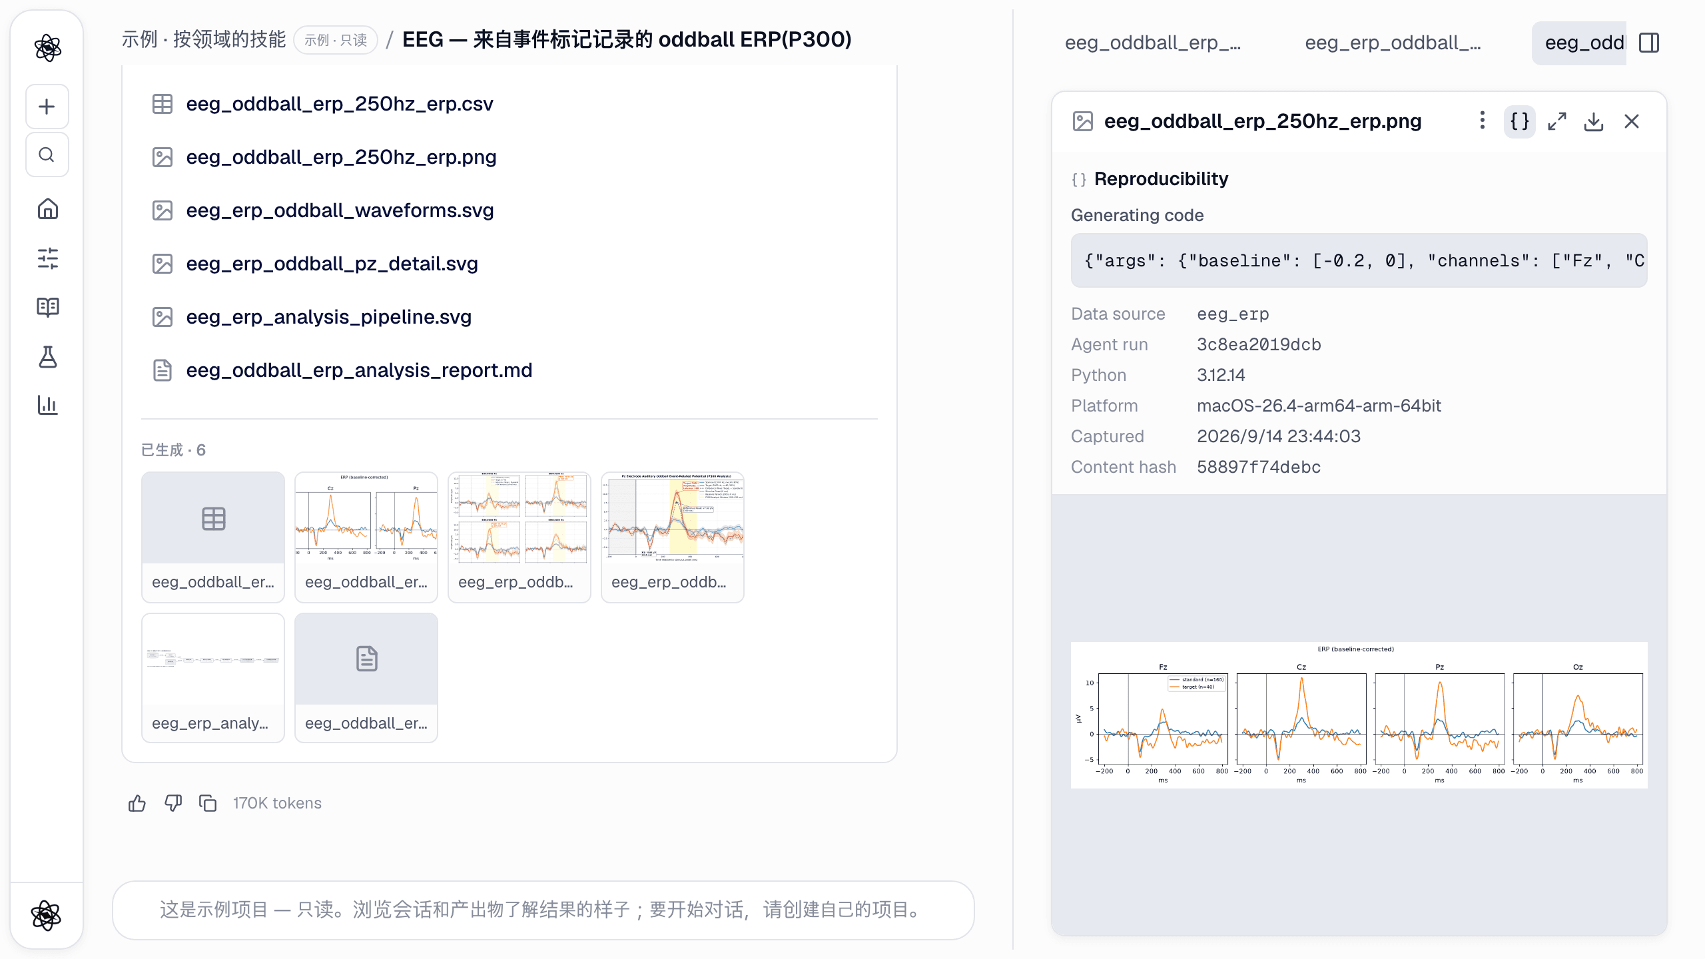This screenshot has width=1705, height=959.
Task: Open the document report thumbnail card
Action: click(x=366, y=678)
